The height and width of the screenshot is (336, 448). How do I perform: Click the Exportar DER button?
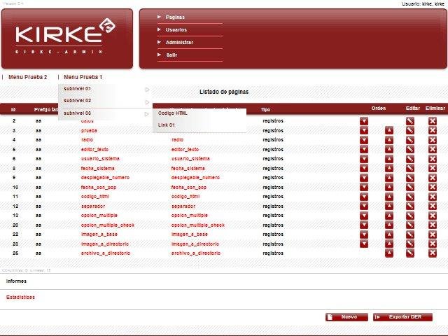pyautogui.click(x=402, y=317)
